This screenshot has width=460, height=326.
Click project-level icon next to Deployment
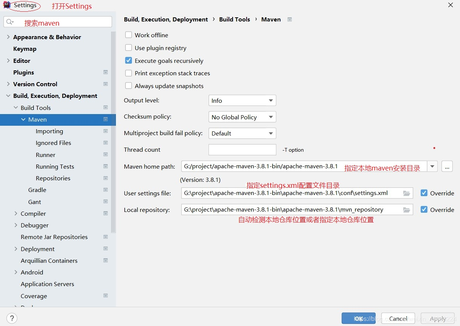click(106, 249)
